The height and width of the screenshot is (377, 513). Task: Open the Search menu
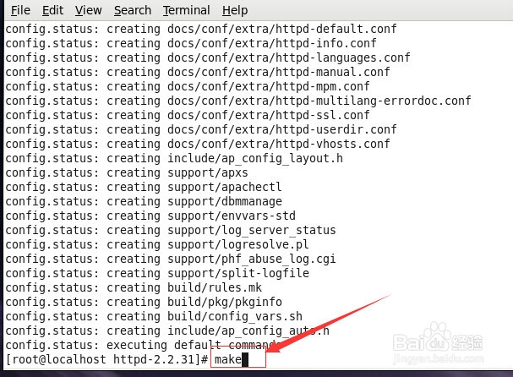[x=133, y=10]
